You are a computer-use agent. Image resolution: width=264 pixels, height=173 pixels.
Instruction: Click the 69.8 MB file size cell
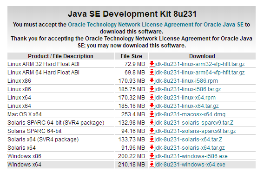(132, 73)
